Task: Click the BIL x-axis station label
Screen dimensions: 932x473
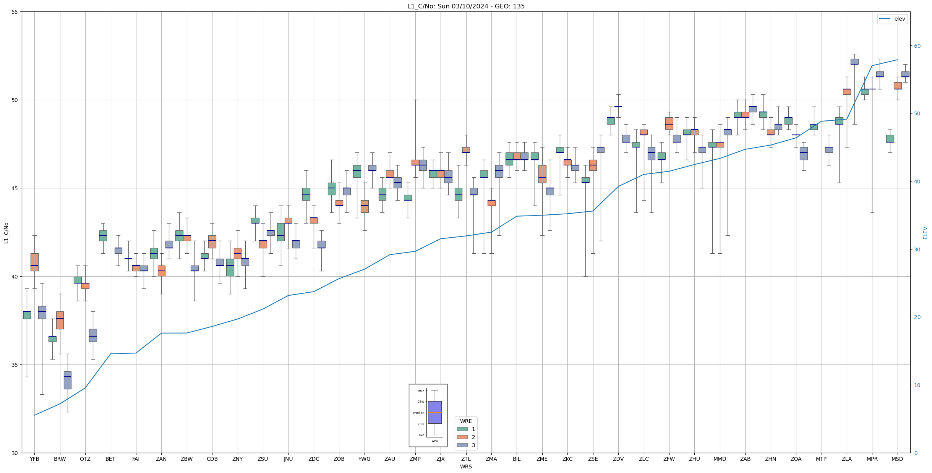Action: click(x=517, y=459)
